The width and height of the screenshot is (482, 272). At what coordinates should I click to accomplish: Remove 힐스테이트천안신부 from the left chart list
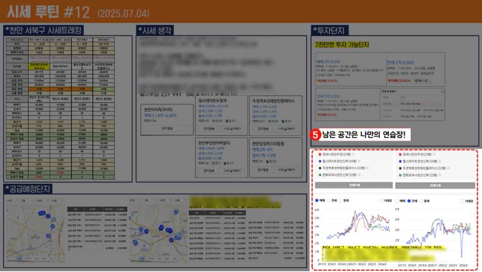[x=358, y=161]
